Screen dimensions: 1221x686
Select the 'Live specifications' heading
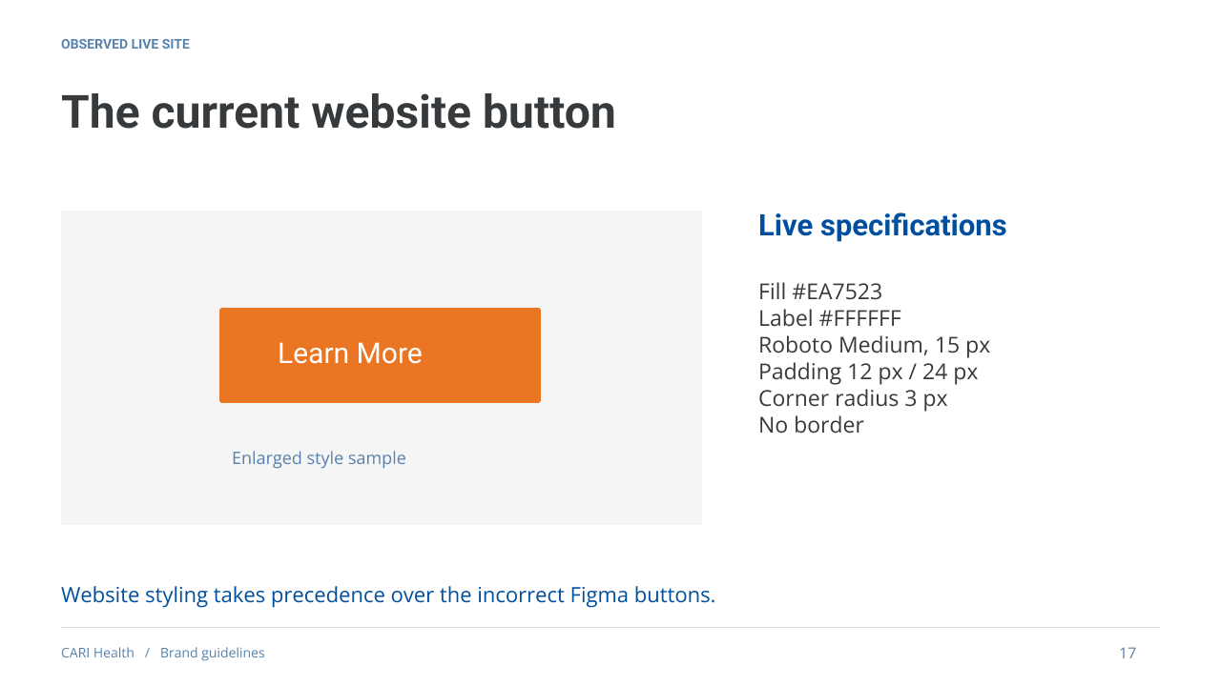[x=882, y=226]
